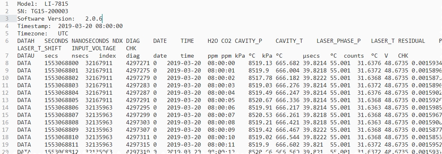This screenshot has width=442, height=154.
Task: Click line number 3 in the gutter
Action: tap(7, 19)
